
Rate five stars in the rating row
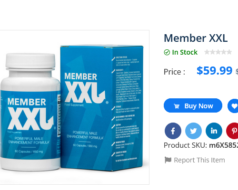pos(229,52)
